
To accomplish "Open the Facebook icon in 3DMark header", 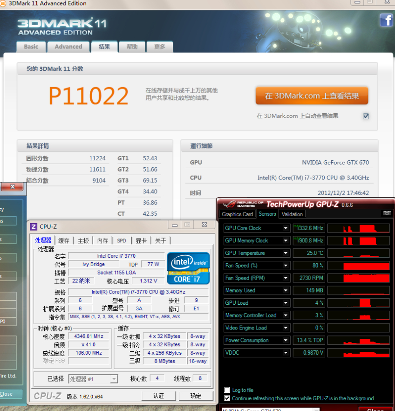I will 386,20.
